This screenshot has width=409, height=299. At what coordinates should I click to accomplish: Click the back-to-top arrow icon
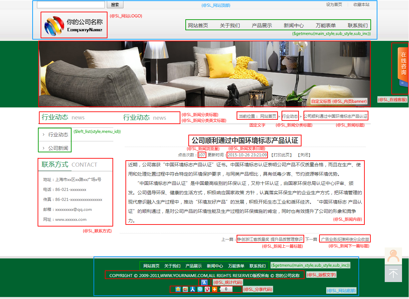click(x=393, y=274)
